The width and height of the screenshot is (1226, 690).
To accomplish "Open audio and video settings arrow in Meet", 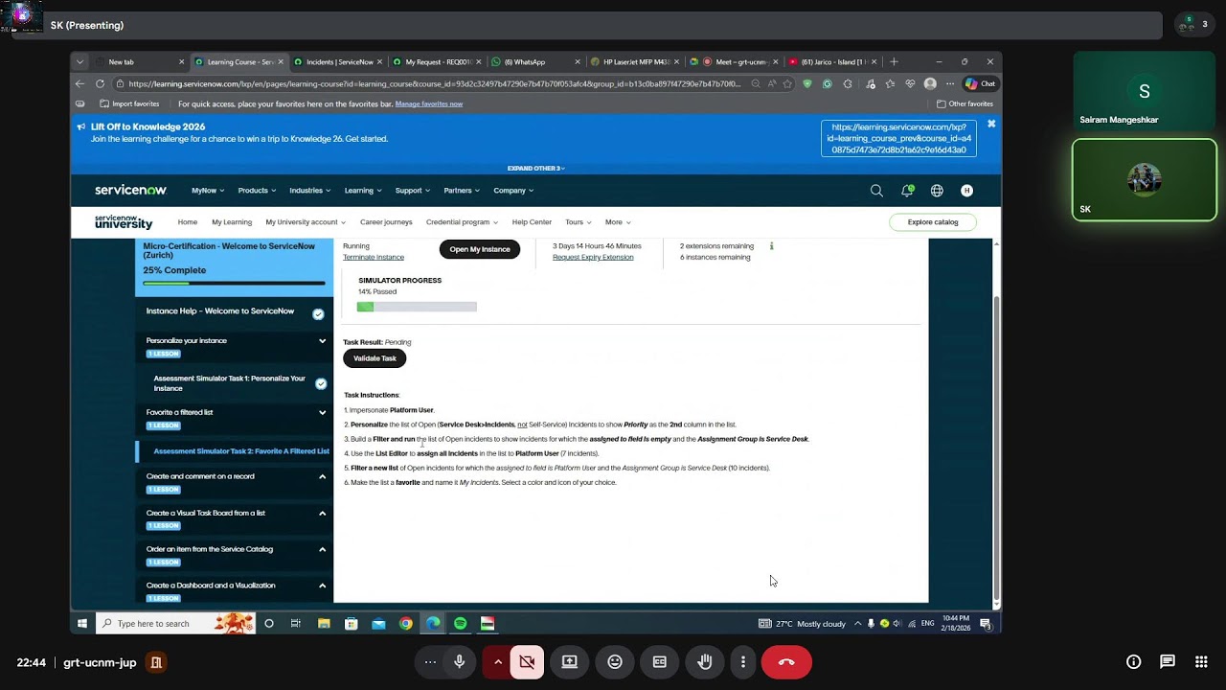I will click(x=497, y=662).
